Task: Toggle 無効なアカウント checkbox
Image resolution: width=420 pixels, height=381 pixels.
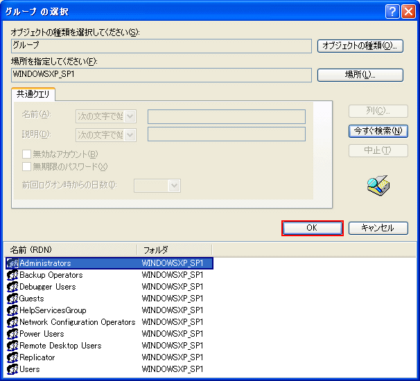Action: (x=26, y=154)
